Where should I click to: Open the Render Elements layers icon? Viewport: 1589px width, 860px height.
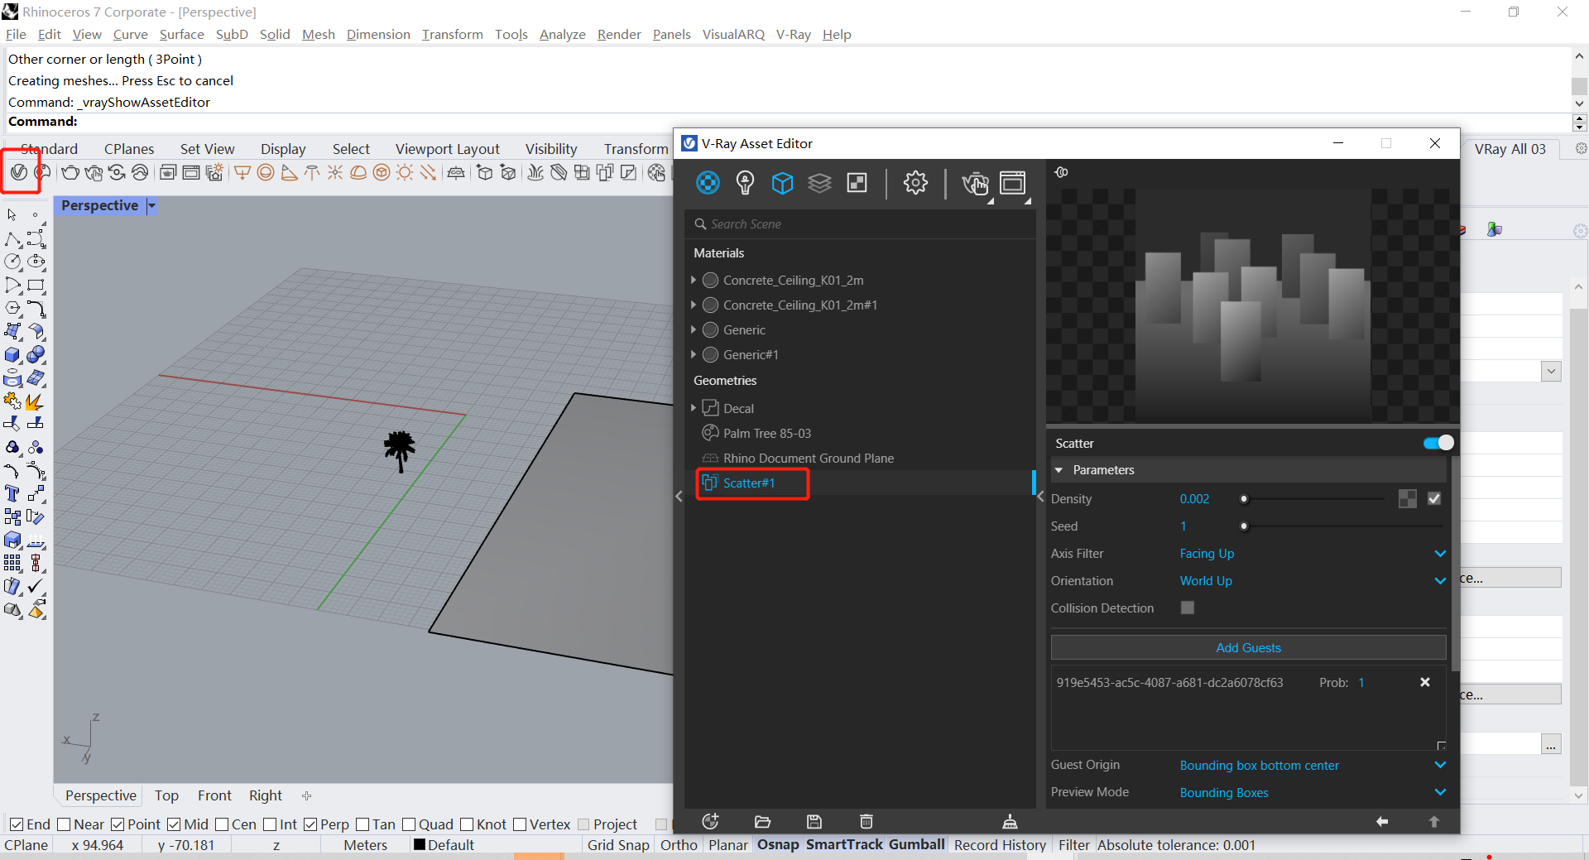pyautogui.click(x=819, y=182)
